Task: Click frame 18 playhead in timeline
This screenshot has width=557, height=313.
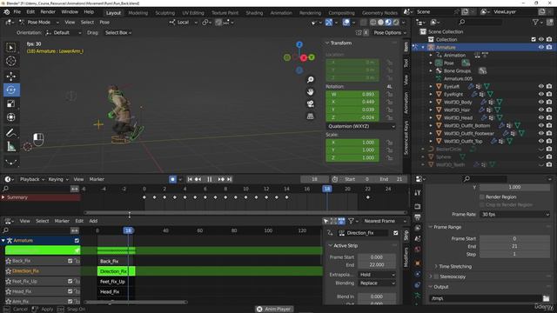Action: (327, 189)
